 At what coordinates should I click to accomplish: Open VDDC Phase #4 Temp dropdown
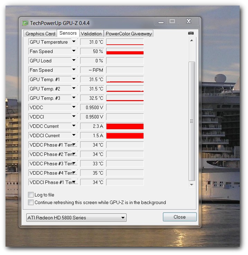click(74, 173)
